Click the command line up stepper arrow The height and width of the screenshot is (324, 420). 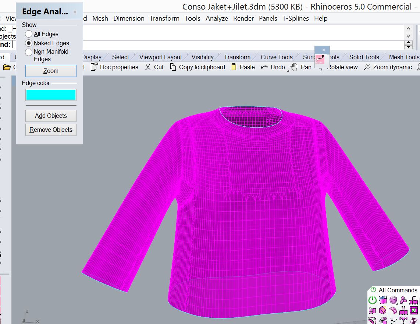(408, 43)
